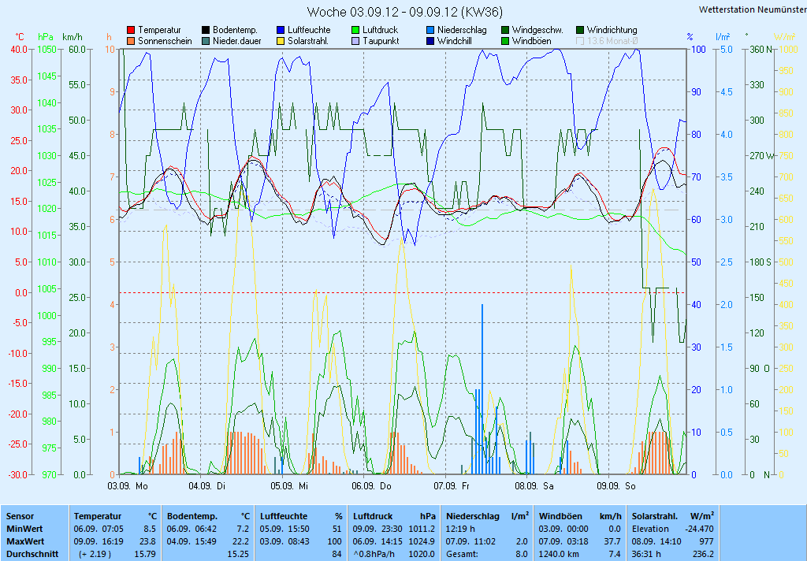Click the Solarstrahl. average value 236.2

(704, 555)
